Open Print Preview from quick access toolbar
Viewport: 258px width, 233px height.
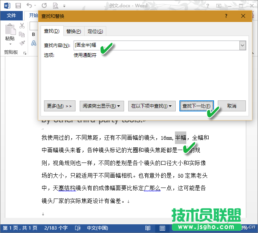tap(55, 6)
